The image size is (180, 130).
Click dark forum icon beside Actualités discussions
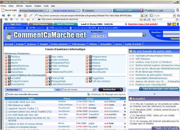9,78
